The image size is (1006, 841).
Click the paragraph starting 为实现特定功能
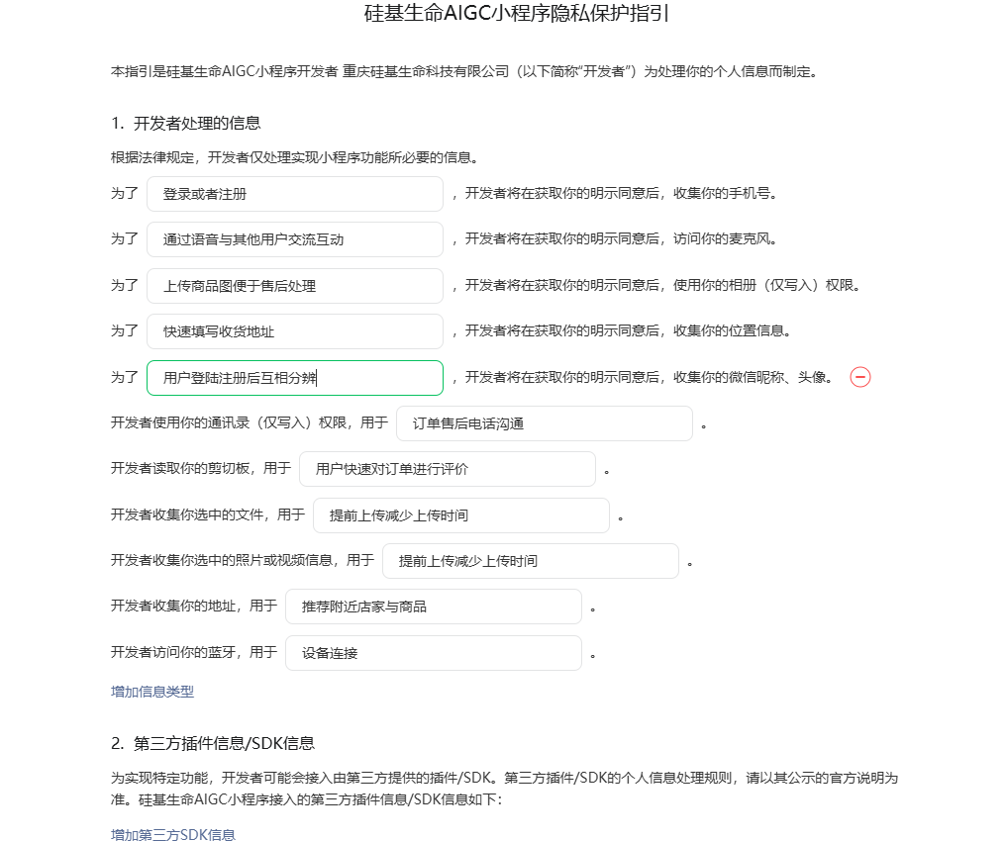504,789
